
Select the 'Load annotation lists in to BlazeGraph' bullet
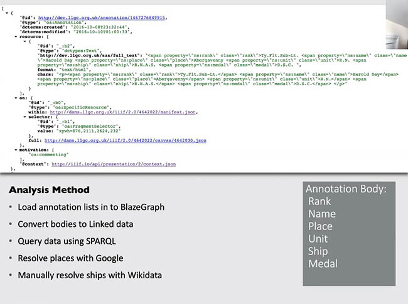[x=91, y=207]
